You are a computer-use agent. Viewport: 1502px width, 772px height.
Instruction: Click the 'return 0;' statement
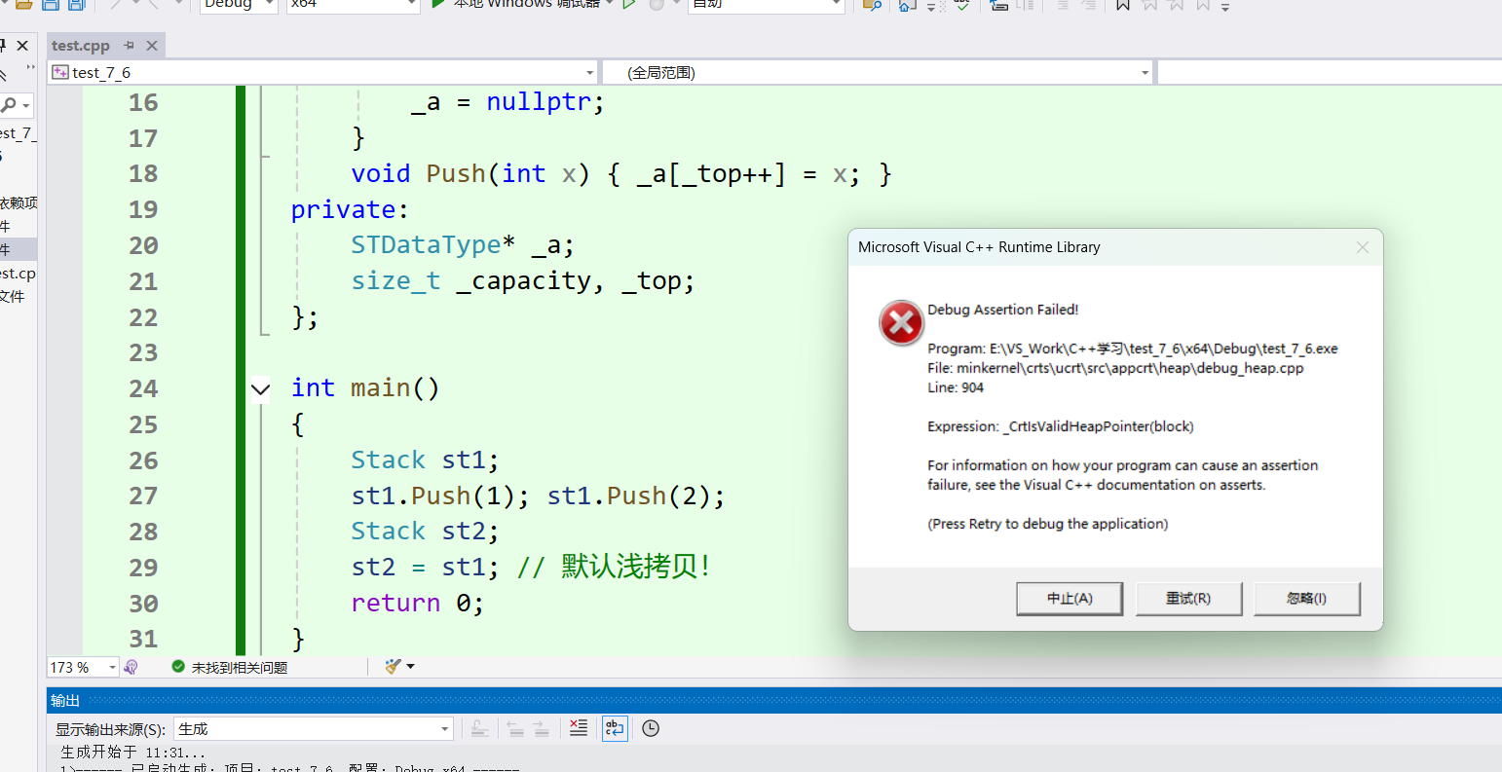[x=417, y=603]
